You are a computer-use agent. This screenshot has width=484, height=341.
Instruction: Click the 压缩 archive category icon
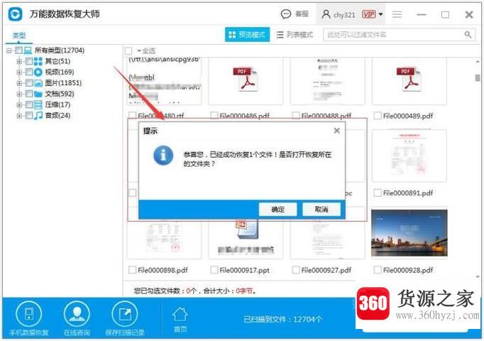[x=38, y=104]
